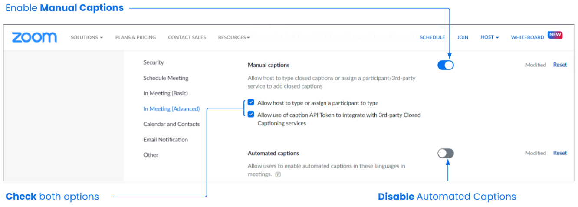The height and width of the screenshot is (207, 578).
Task: Uncheck the caption API Token checkbox
Action: pyautogui.click(x=251, y=115)
